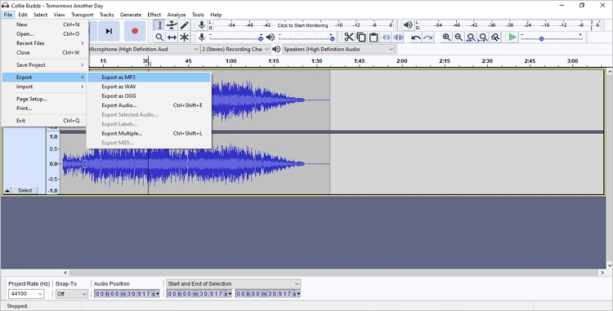The width and height of the screenshot is (613, 311).
Task: Click the Fit Project to Width icon
Action: (483, 38)
